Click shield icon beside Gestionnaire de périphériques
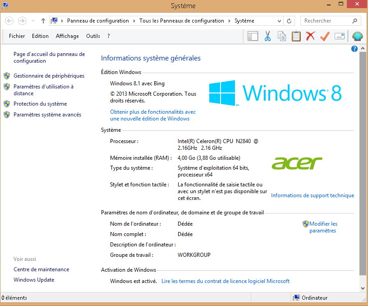The height and width of the screenshot is (306, 368). (7, 76)
